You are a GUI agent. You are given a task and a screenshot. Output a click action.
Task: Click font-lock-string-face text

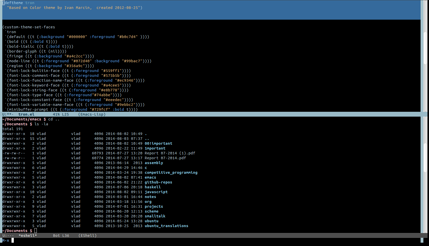33,90
